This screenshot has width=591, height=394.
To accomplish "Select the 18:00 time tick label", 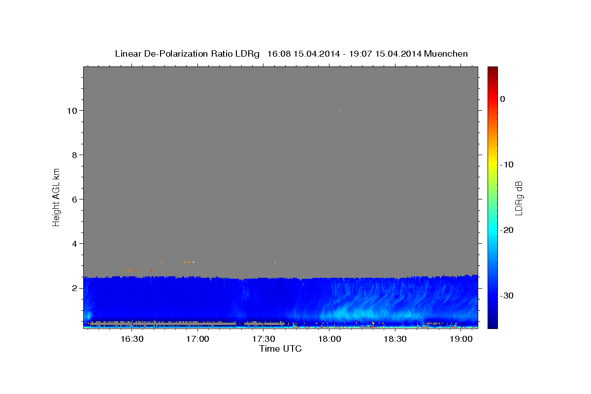I will [329, 339].
